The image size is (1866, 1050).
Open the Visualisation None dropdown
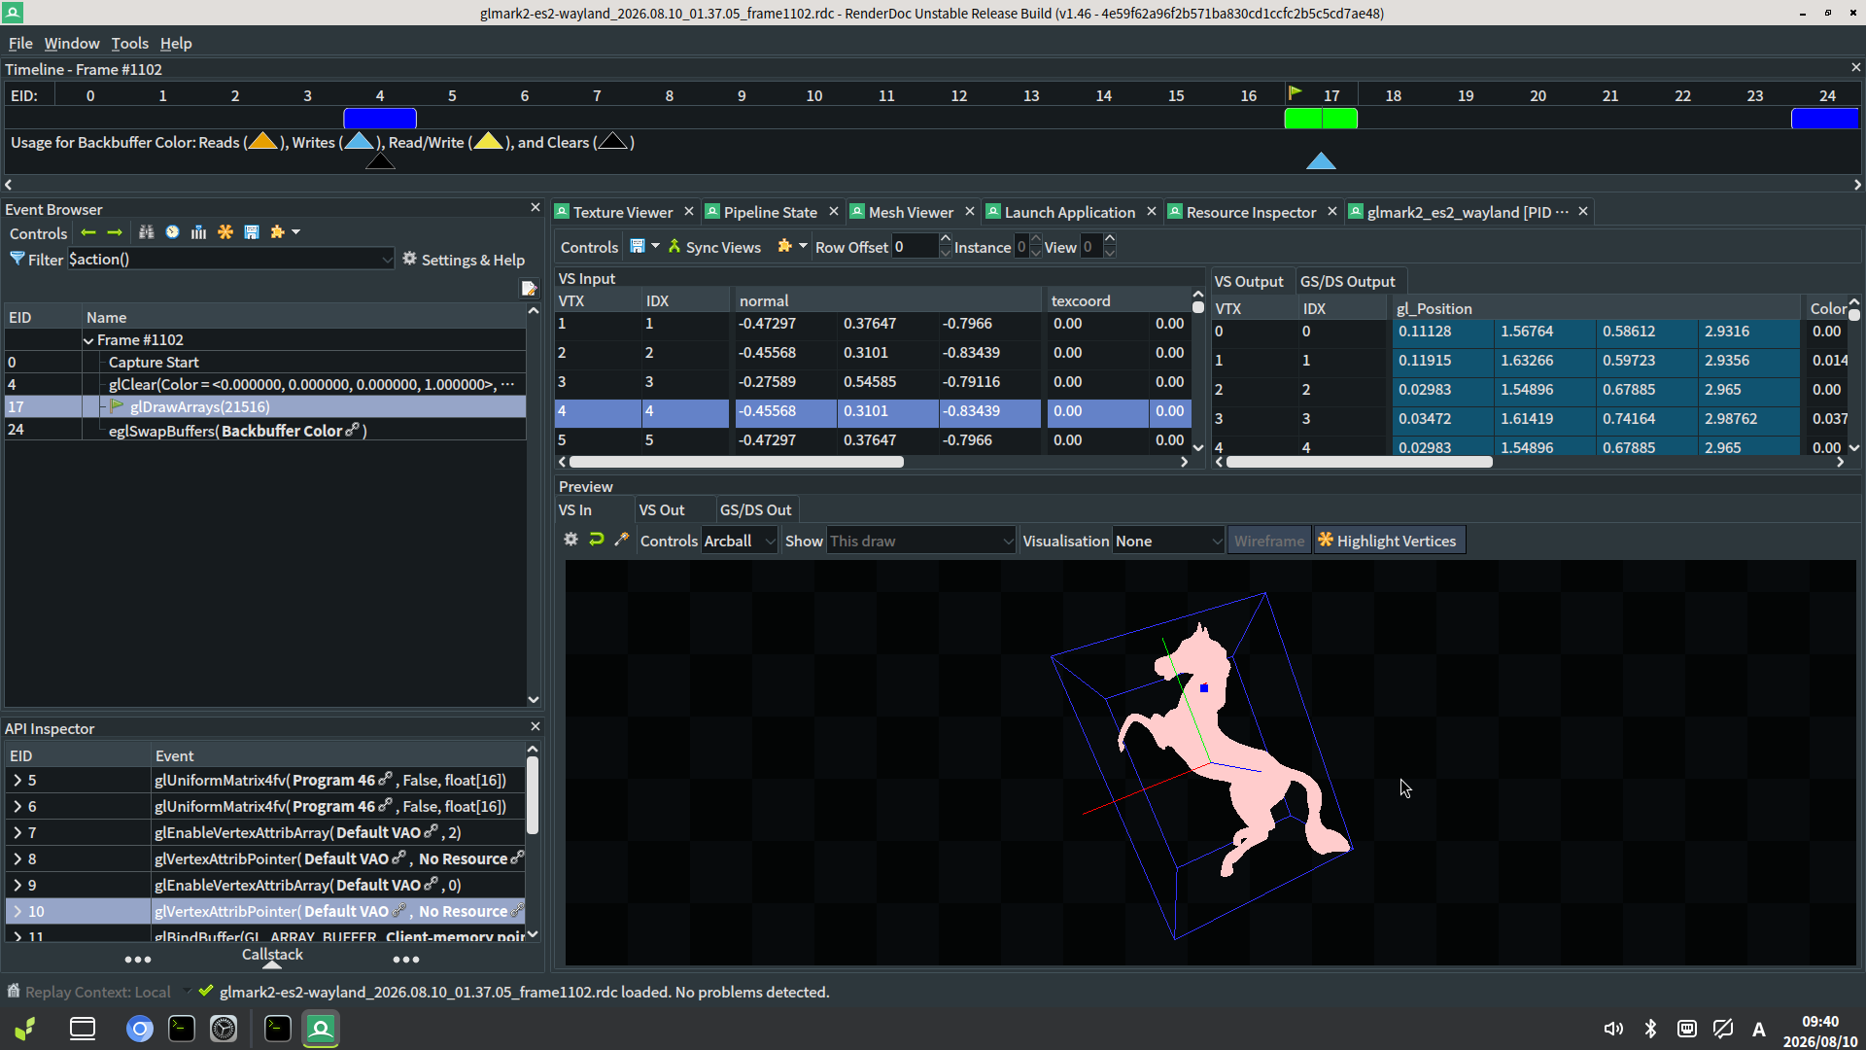[x=1168, y=541]
